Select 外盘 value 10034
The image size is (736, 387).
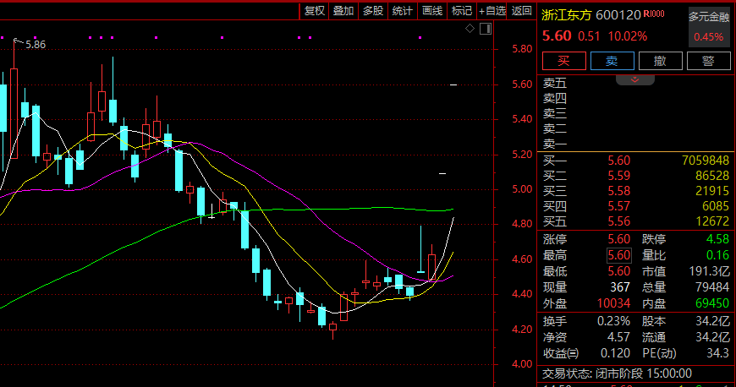(x=613, y=303)
